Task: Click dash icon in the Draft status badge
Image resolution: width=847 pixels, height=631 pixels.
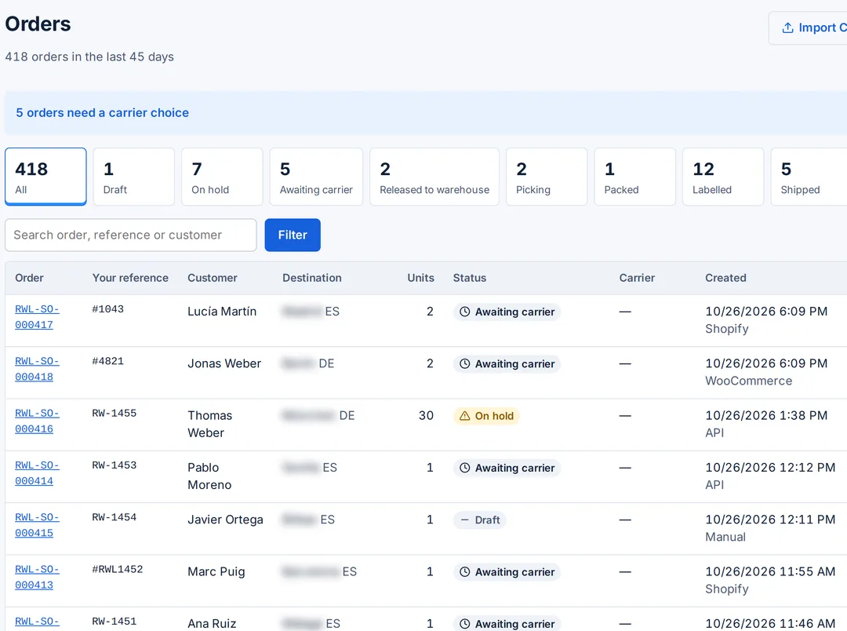Action: coord(464,520)
